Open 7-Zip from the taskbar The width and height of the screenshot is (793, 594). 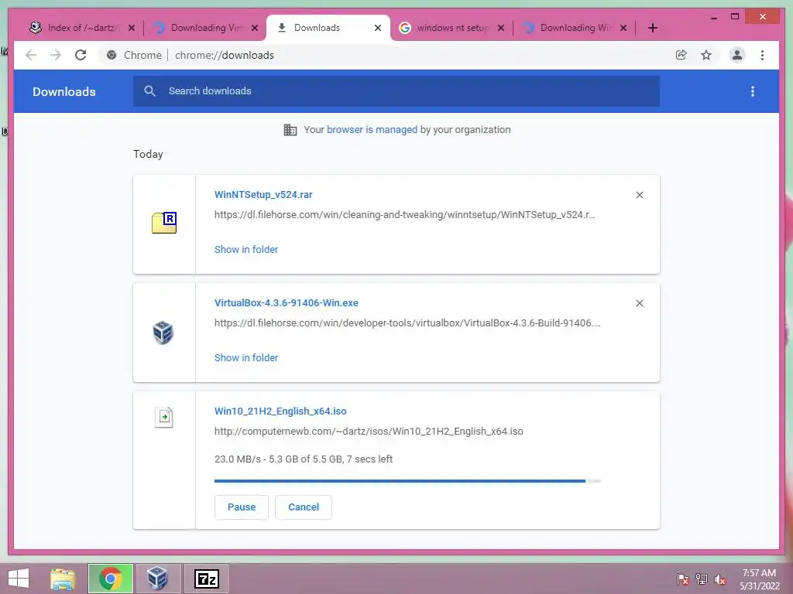pyautogui.click(x=206, y=579)
